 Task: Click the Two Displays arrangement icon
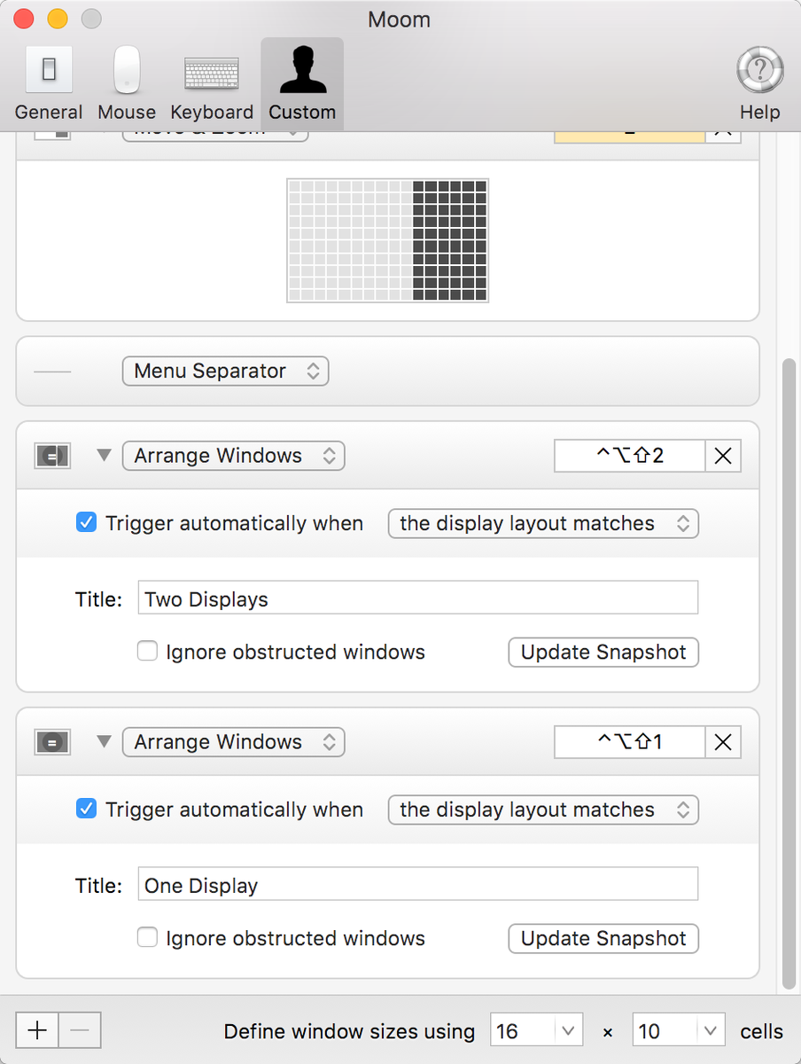[x=51, y=456]
